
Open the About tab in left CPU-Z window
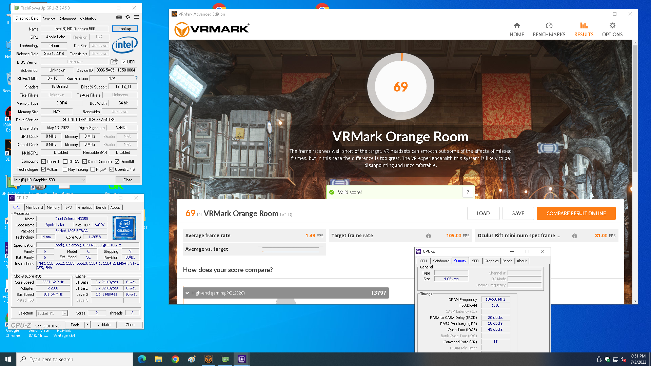click(x=115, y=207)
